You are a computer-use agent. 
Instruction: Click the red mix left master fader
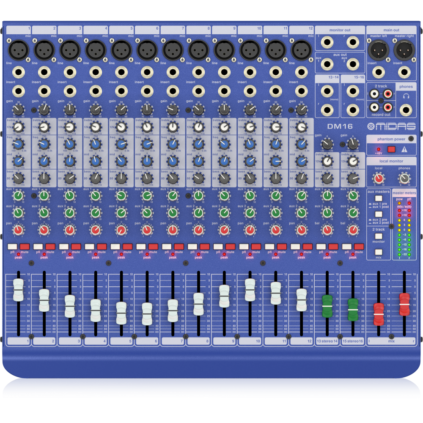379,314
